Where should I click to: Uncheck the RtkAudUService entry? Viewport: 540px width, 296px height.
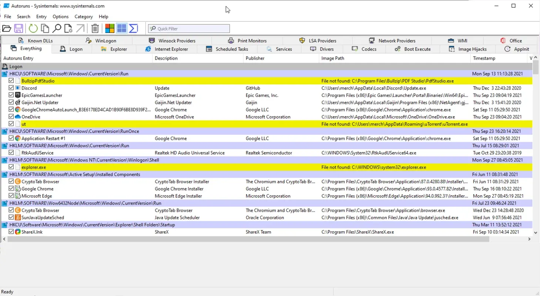pos(11,153)
